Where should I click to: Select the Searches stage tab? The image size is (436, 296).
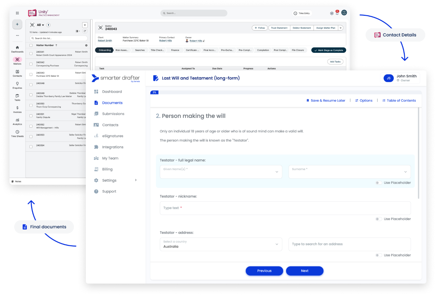click(x=140, y=50)
